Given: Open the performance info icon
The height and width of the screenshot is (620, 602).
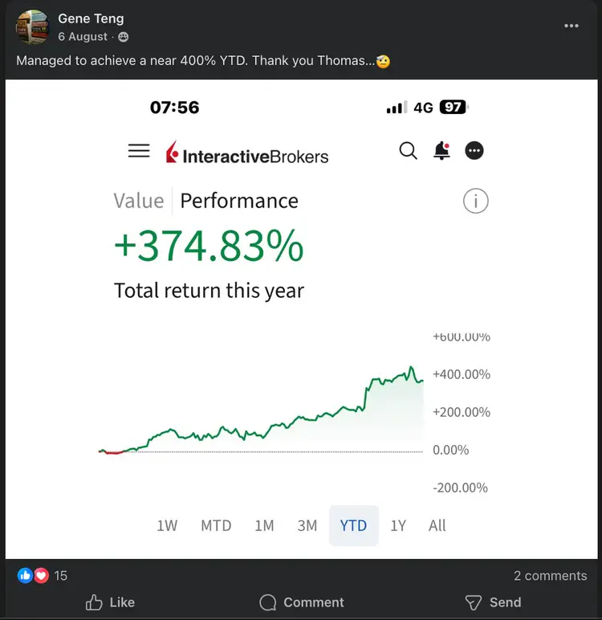Looking at the screenshot, I should pyautogui.click(x=475, y=201).
